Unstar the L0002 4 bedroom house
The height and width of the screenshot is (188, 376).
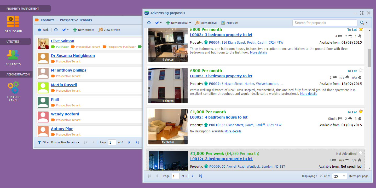pos(361,111)
